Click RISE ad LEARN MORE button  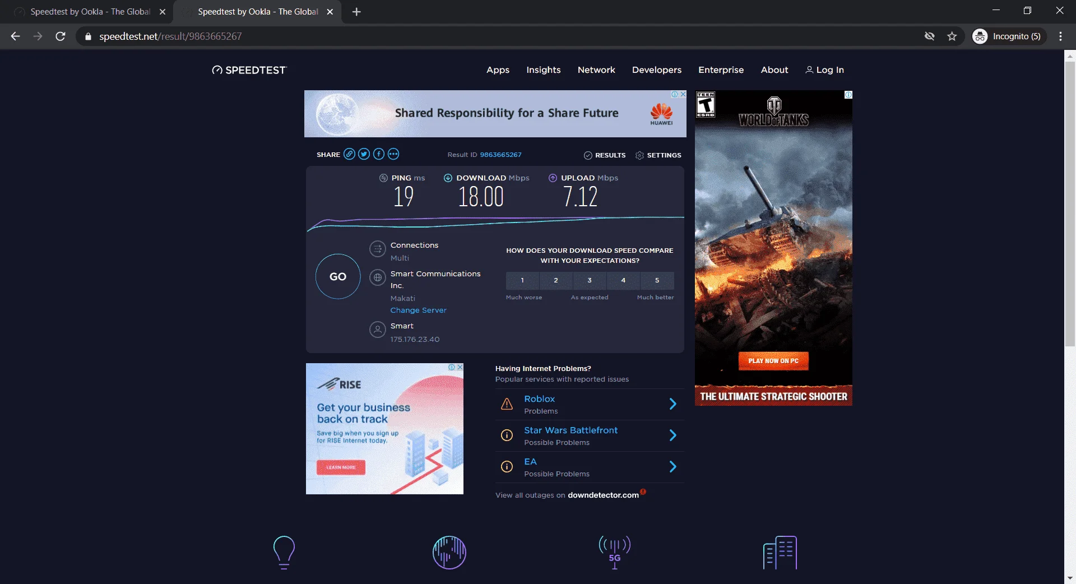[341, 467]
